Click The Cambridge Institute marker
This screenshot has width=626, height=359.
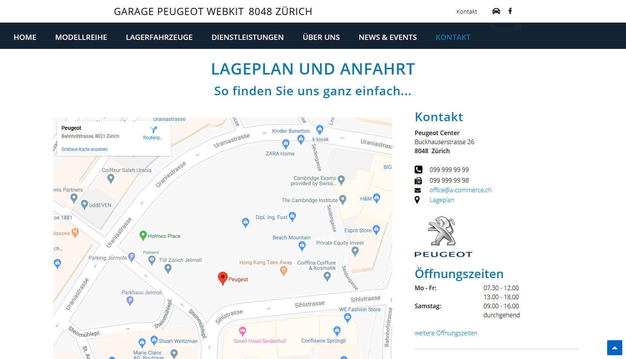[343, 199]
